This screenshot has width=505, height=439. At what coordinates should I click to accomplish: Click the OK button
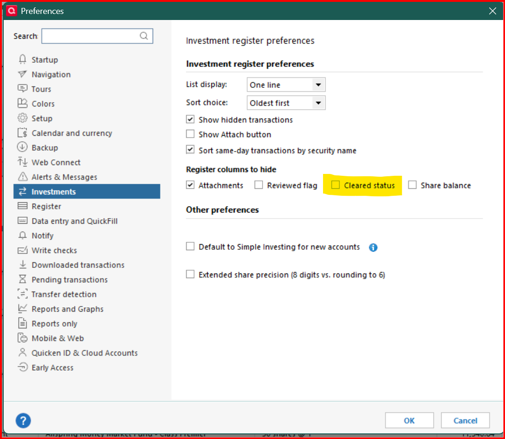pos(409,420)
